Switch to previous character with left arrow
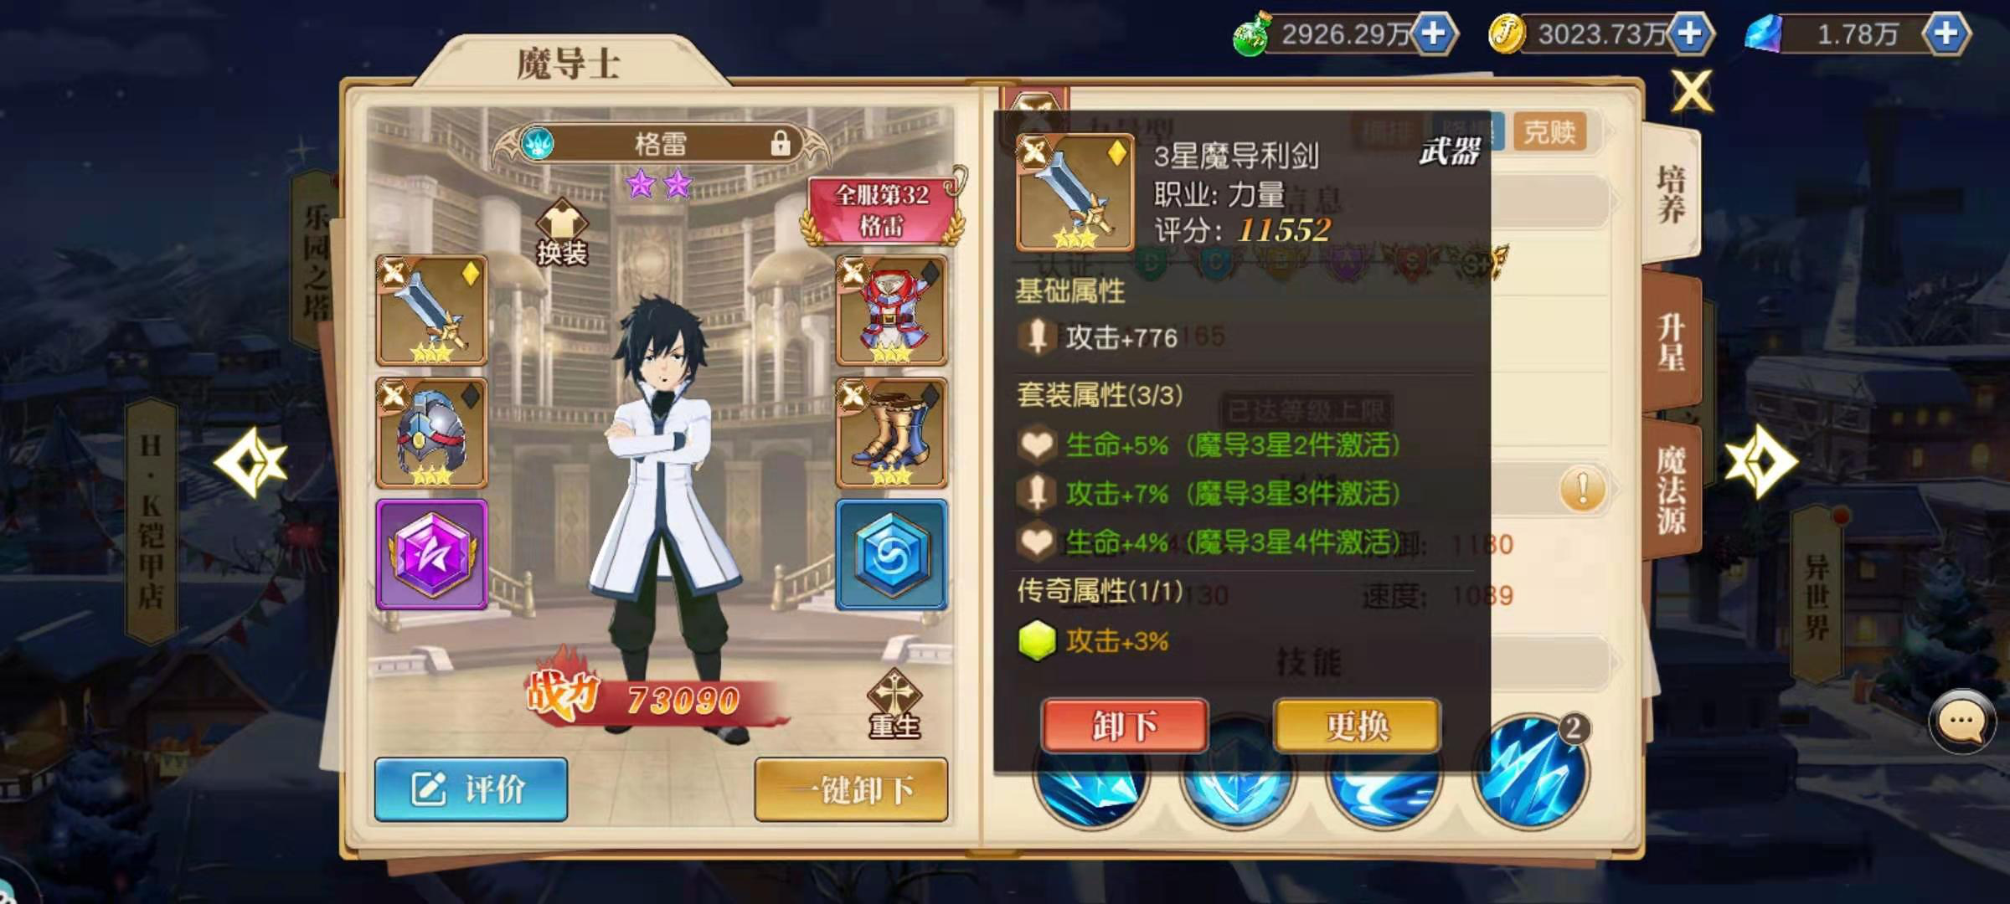 (250, 462)
